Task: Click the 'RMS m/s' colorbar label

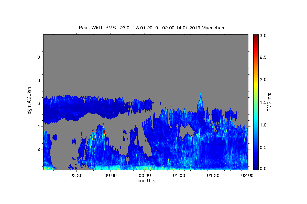Action: coord(269,102)
